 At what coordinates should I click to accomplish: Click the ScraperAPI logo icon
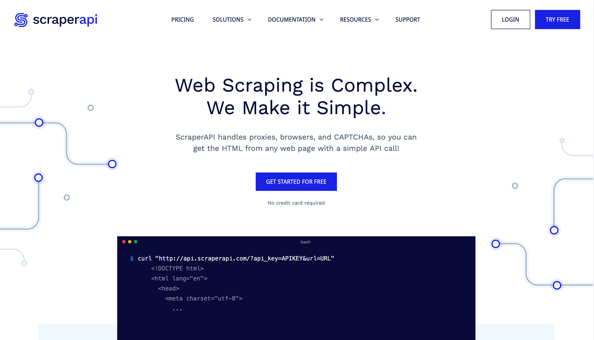click(21, 19)
